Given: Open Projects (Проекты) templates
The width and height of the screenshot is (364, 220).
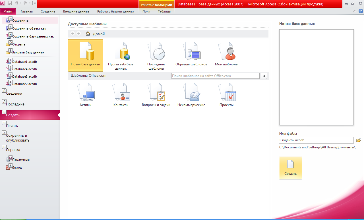Looking at the screenshot, I should [227, 95].
